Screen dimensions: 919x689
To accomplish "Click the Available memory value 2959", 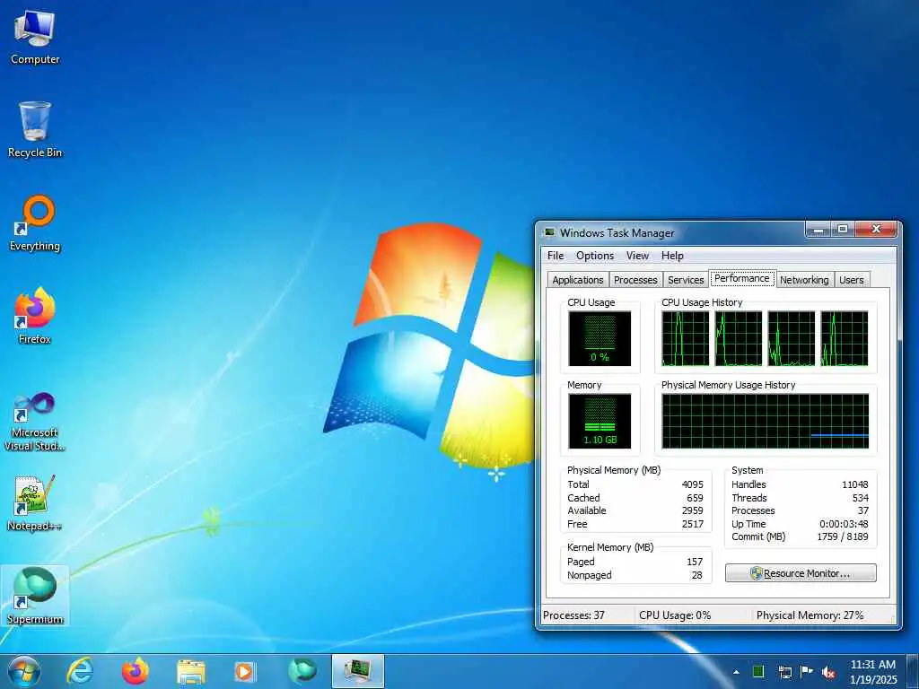I will 692,510.
